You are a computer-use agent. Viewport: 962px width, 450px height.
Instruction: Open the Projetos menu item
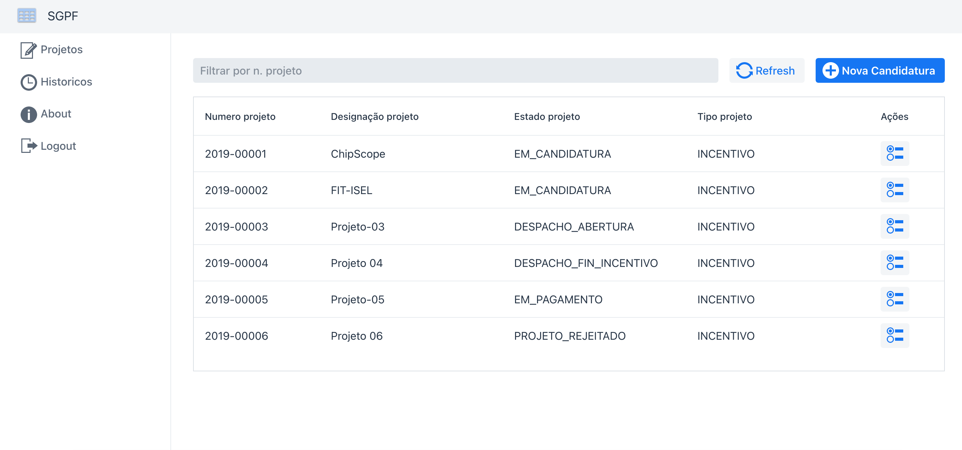tap(61, 50)
